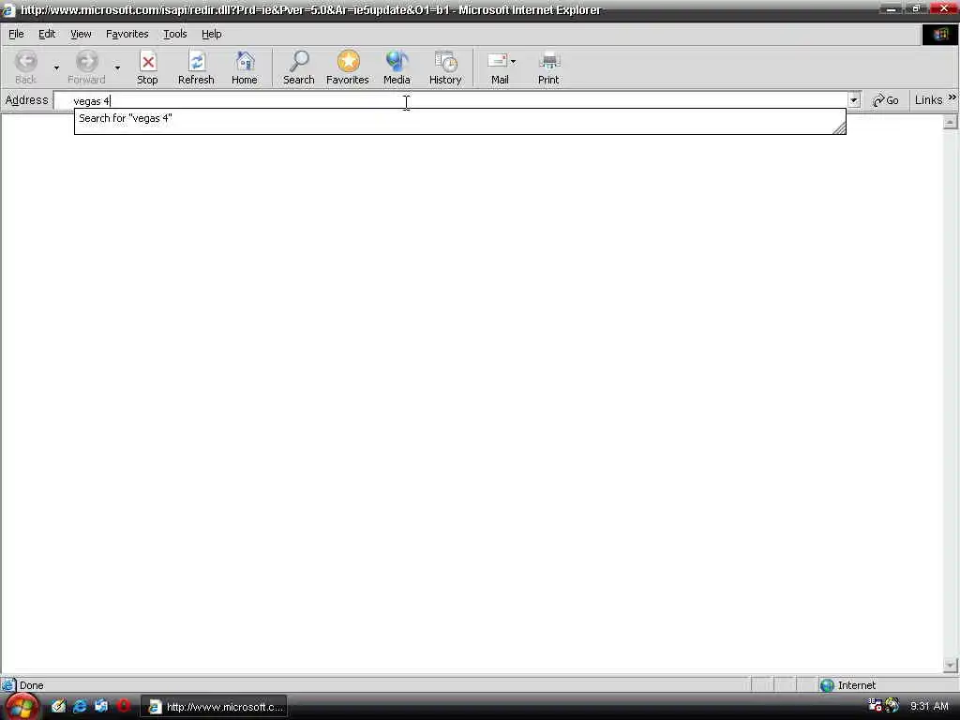The image size is (960, 720).
Task: Go to the Home page
Action: 245,67
